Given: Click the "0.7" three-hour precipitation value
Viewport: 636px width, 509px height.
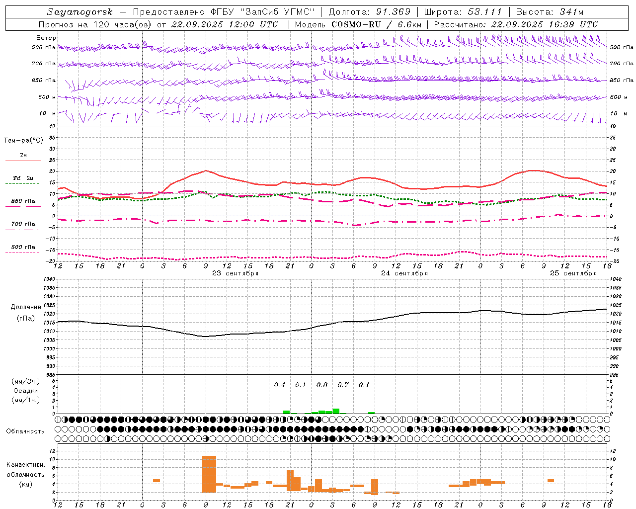Looking at the screenshot, I should point(343,385).
